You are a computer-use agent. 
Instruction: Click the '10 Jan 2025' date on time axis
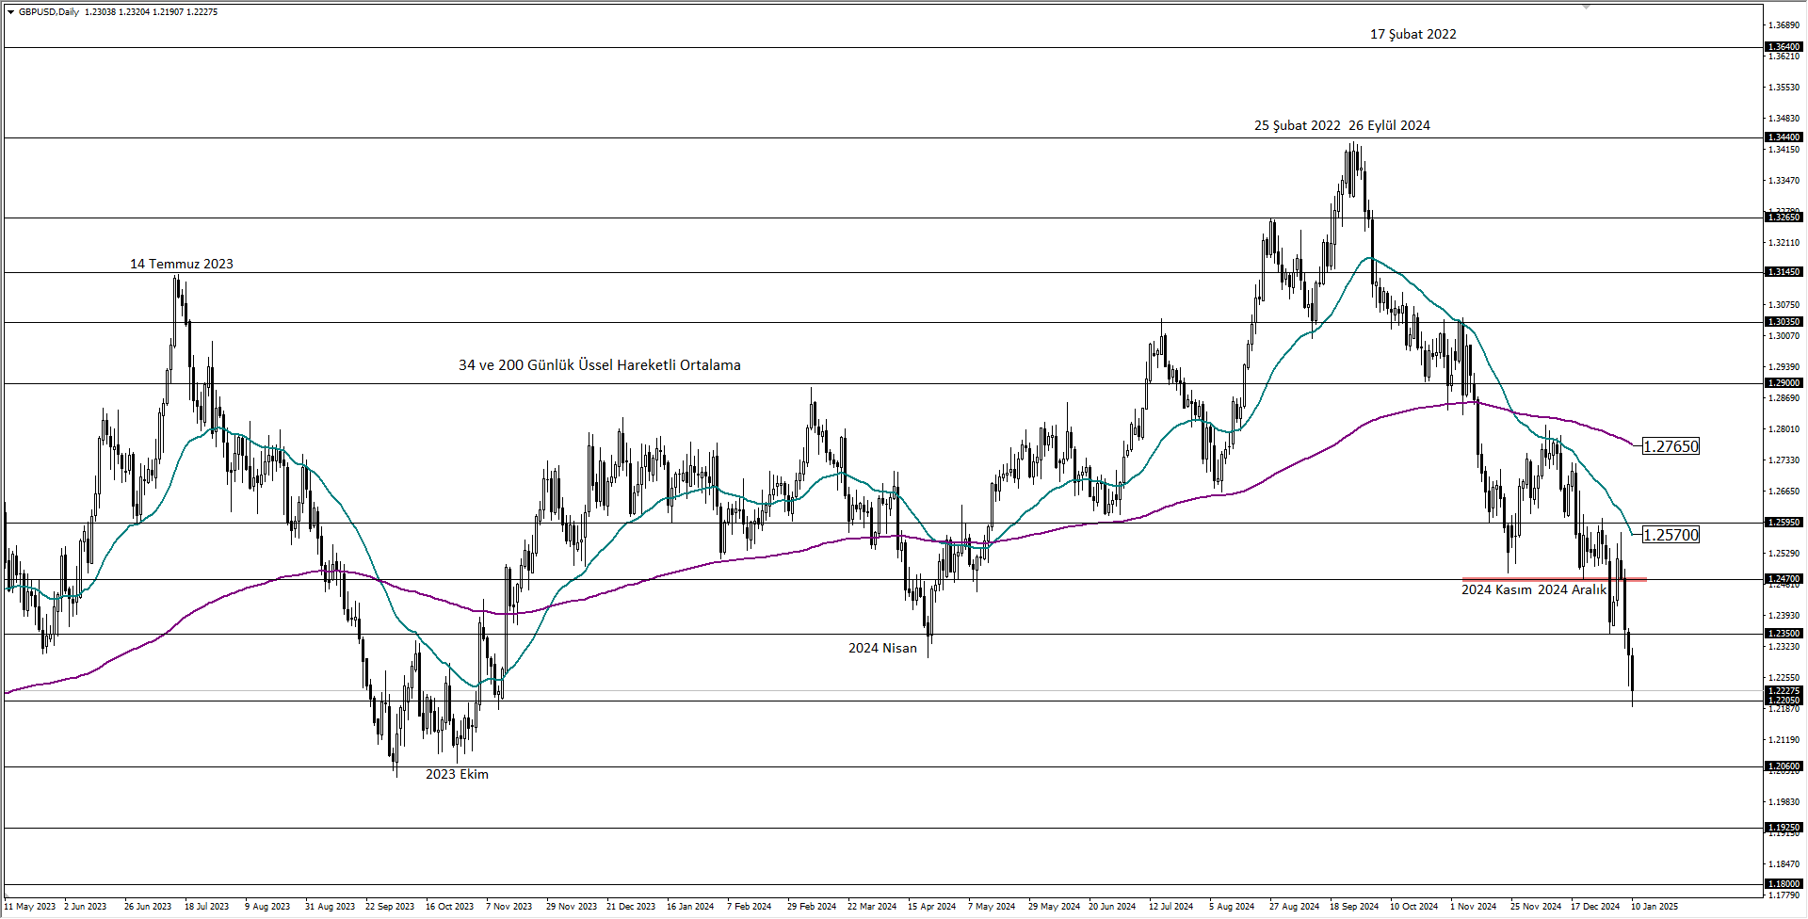pyautogui.click(x=1655, y=907)
